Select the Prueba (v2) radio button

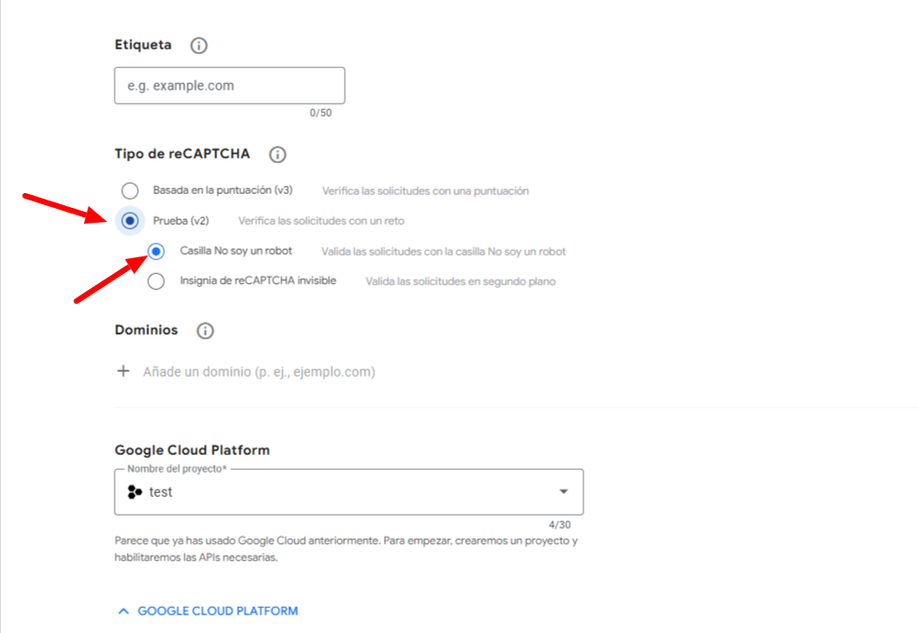tap(130, 221)
